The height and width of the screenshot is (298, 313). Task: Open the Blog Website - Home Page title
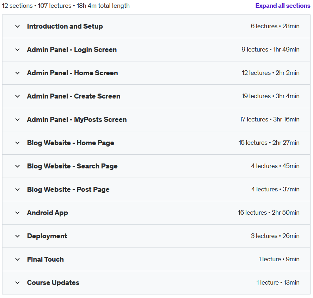[x=70, y=143]
